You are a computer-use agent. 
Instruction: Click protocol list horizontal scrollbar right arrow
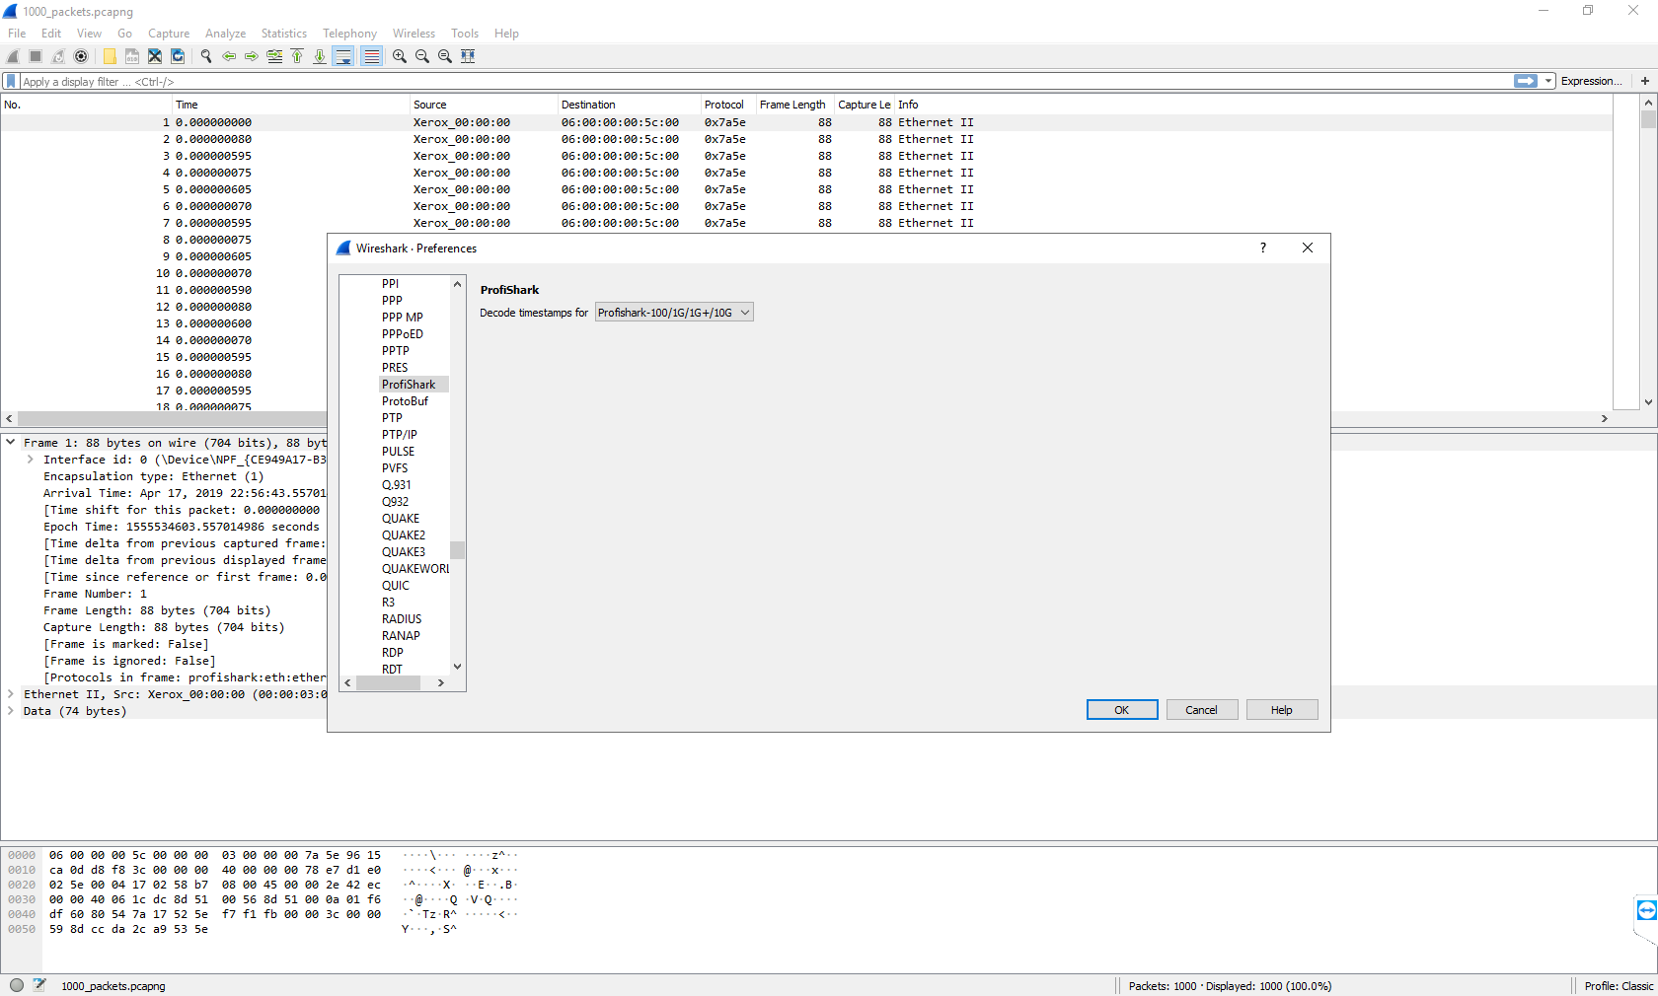[x=440, y=682]
